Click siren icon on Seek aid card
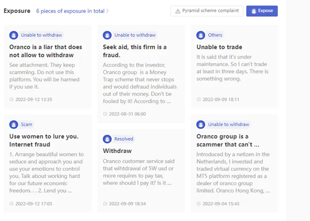The height and width of the screenshot is (221, 310). (107, 35)
